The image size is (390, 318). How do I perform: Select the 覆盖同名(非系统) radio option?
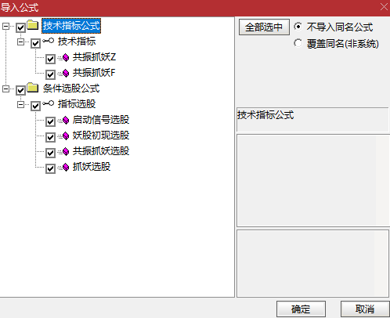click(x=298, y=43)
